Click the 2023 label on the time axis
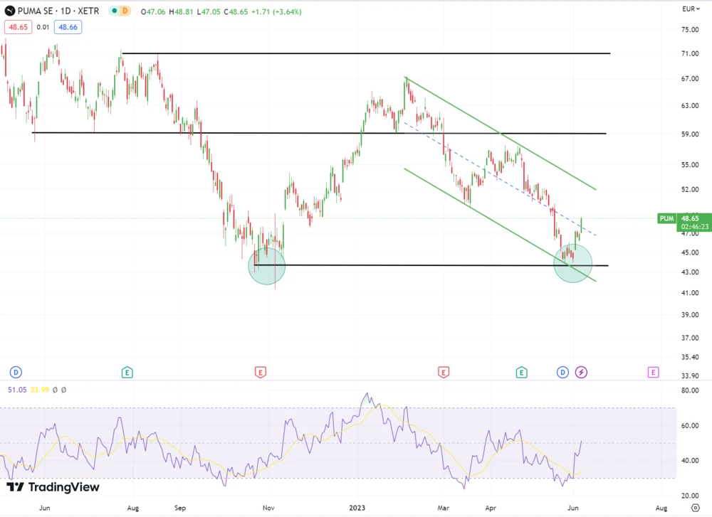 tap(357, 508)
